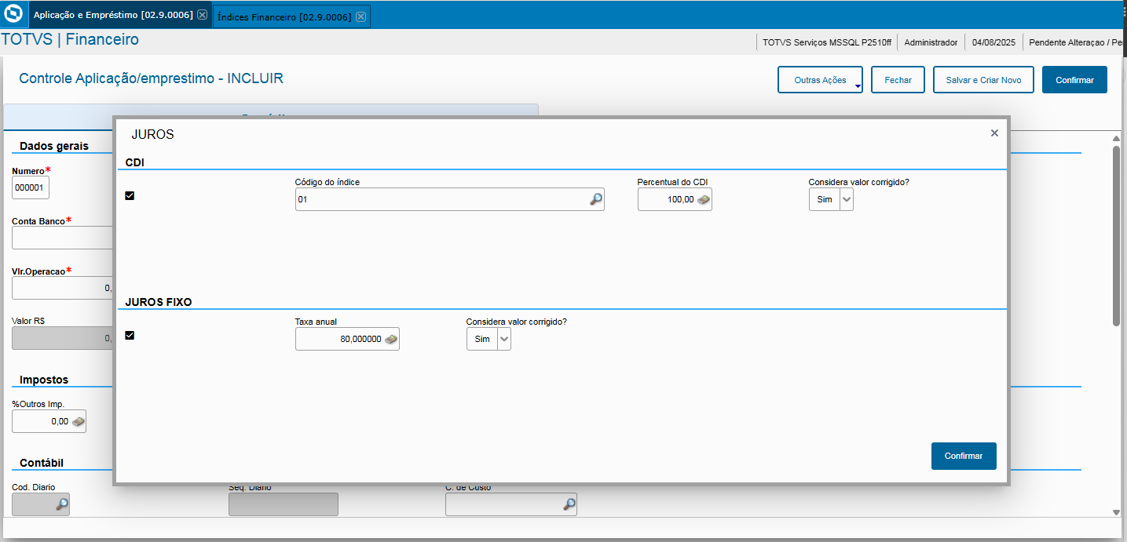
Task: Click the TOTVS logo icon at top left
Action: 14,14
